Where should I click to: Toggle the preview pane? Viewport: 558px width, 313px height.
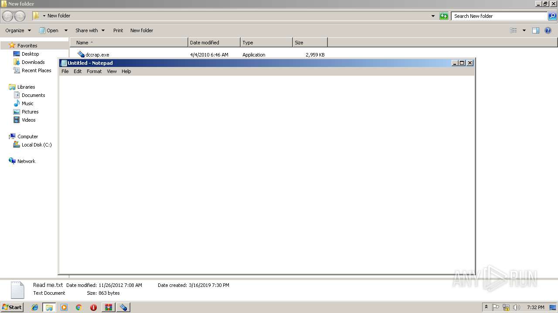(x=536, y=30)
